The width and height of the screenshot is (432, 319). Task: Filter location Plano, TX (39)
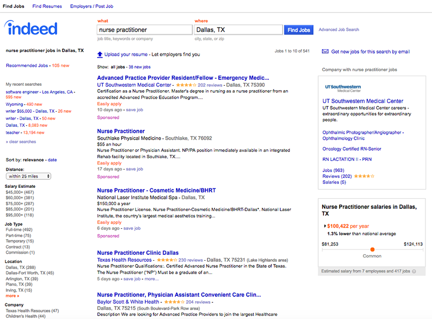point(19,284)
